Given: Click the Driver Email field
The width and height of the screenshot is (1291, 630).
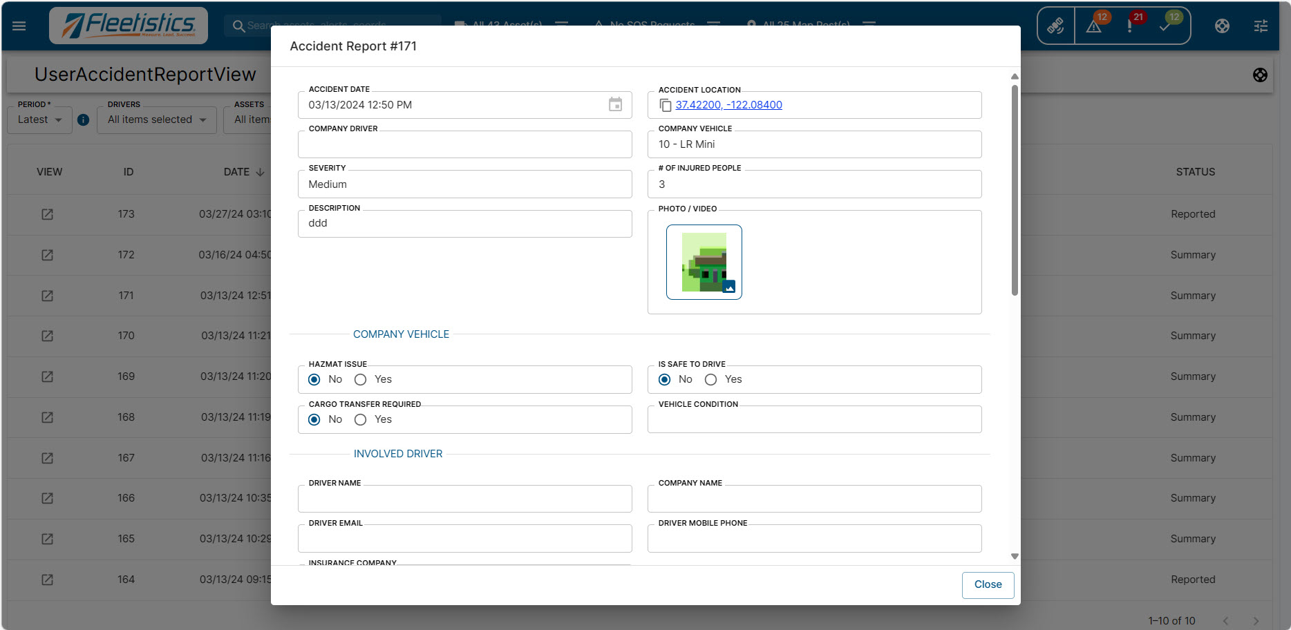Looking at the screenshot, I should tap(464, 539).
